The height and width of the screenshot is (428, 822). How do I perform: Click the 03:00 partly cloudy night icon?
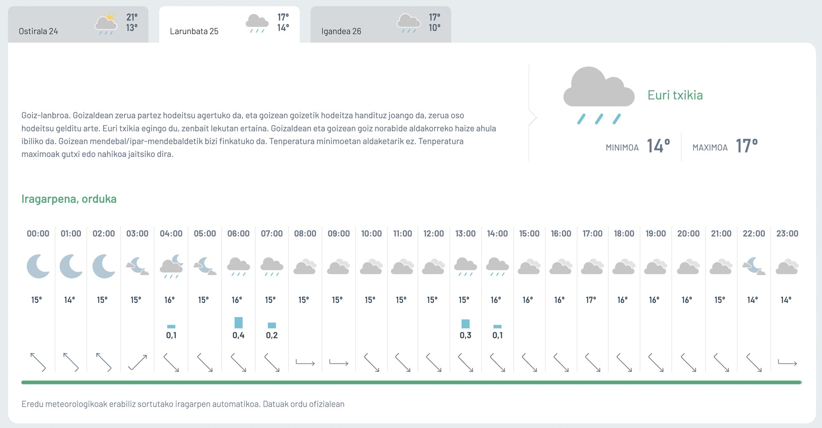tap(137, 266)
